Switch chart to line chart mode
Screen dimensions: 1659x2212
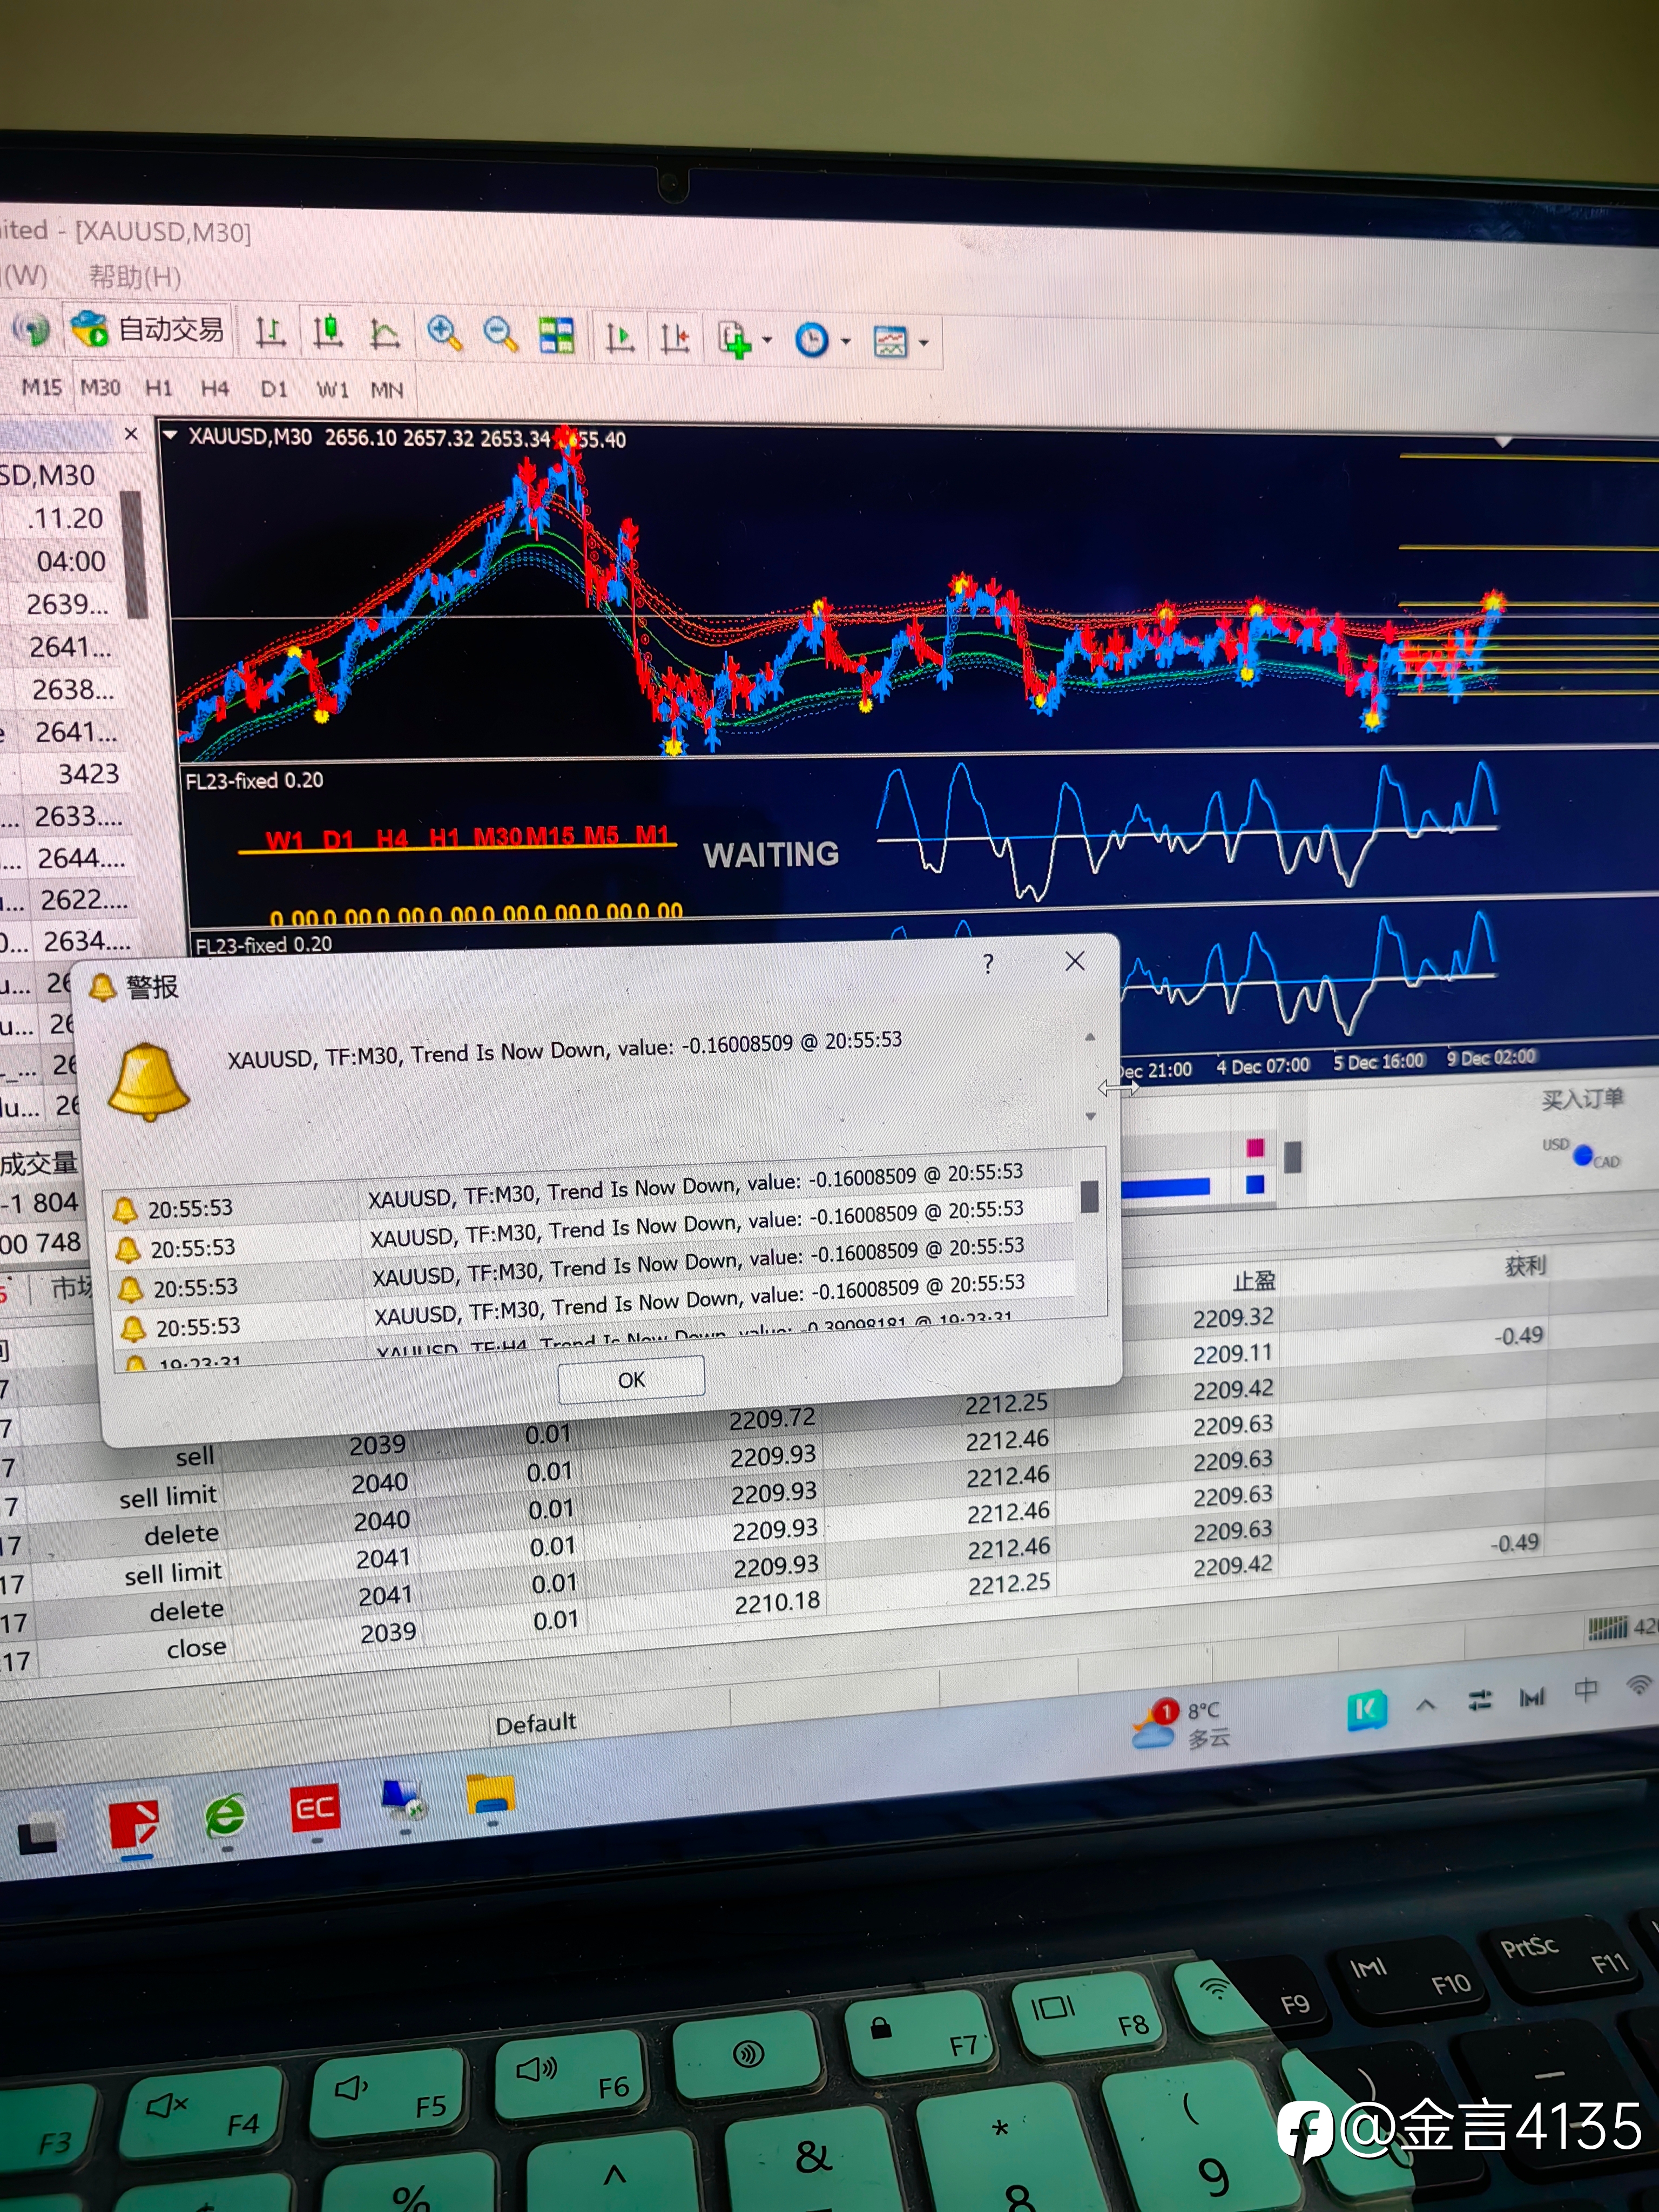click(x=384, y=333)
